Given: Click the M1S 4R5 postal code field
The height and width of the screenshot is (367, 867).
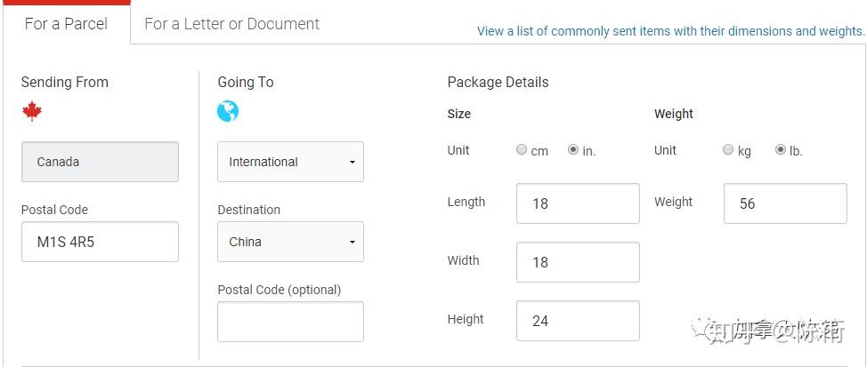Looking at the screenshot, I should coord(100,242).
